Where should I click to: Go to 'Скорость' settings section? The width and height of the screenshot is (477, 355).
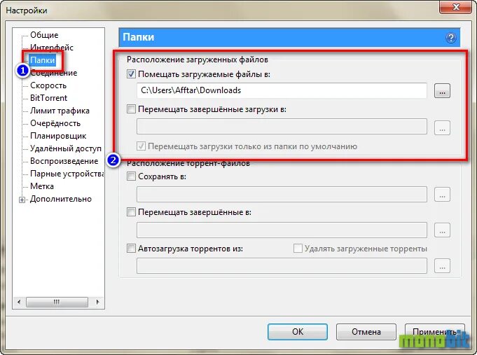(x=48, y=85)
